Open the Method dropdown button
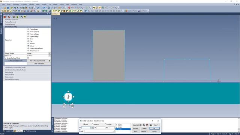240x135 pixels. (144, 132)
